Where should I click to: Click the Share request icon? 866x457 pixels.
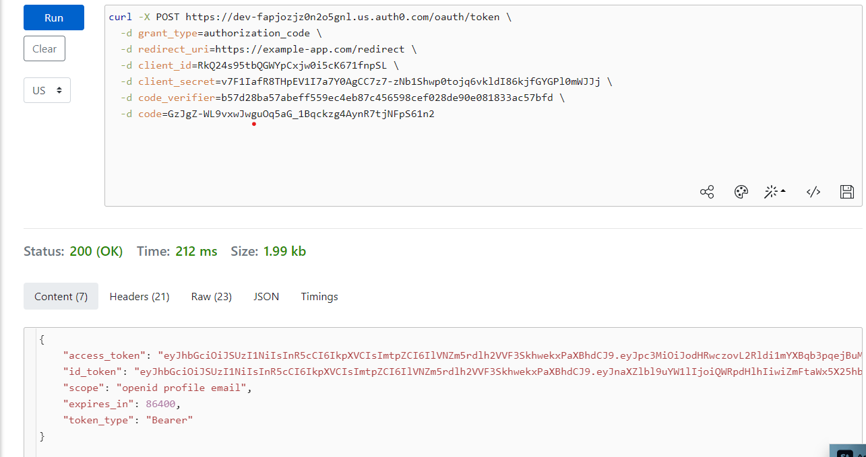tap(706, 192)
